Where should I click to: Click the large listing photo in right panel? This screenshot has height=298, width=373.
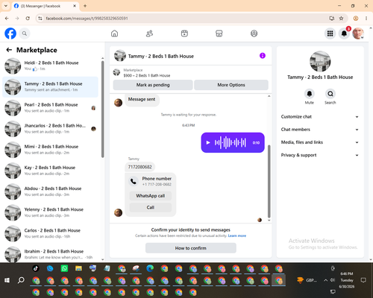click(x=320, y=62)
